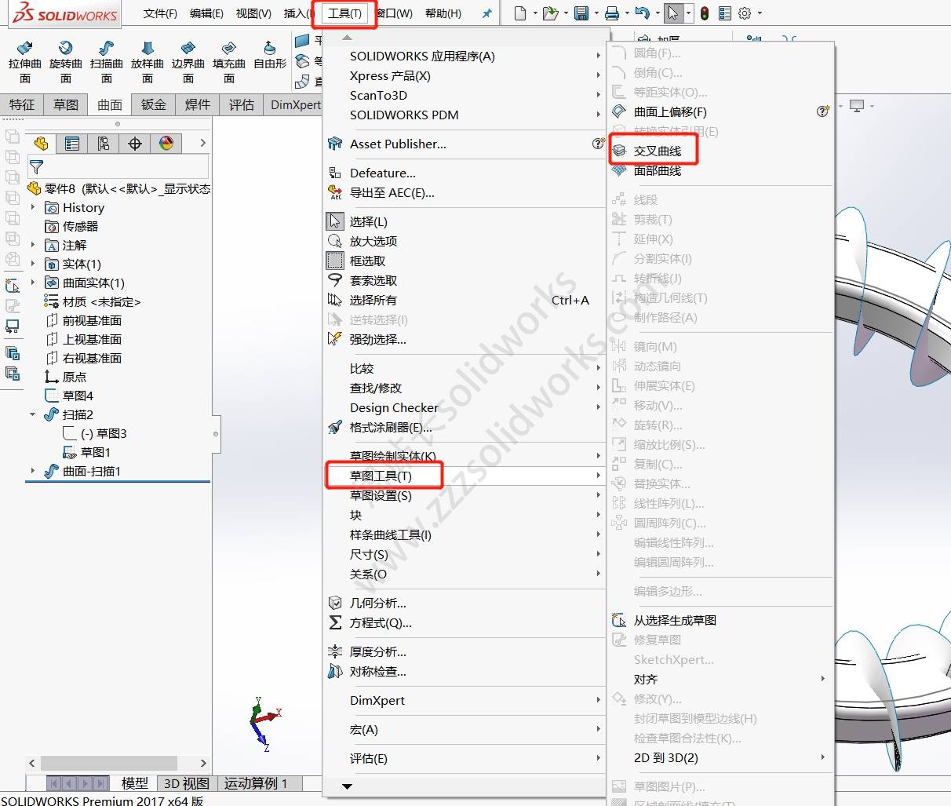This screenshot has height=806, width=951.
Task: Click the 拉伸曲面 extruded surface tool
Action: [24, 62]
